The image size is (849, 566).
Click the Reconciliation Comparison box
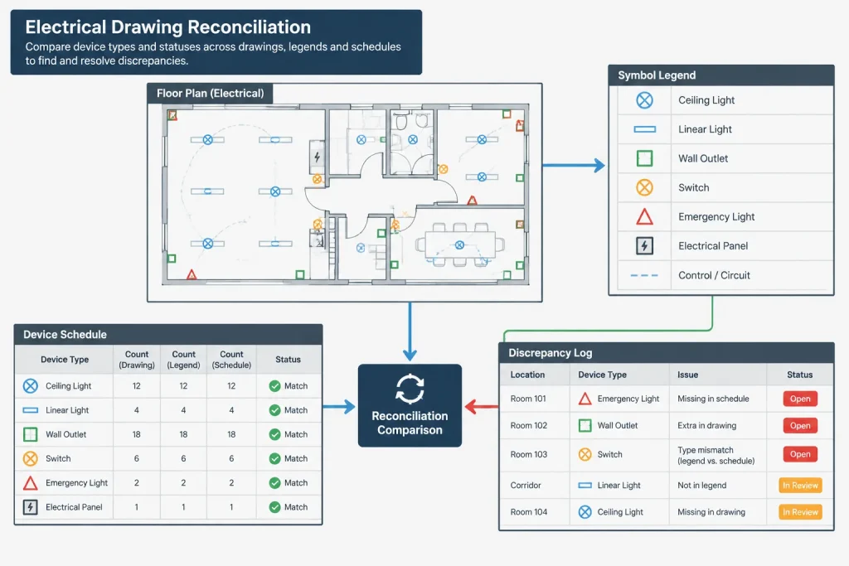410,405
